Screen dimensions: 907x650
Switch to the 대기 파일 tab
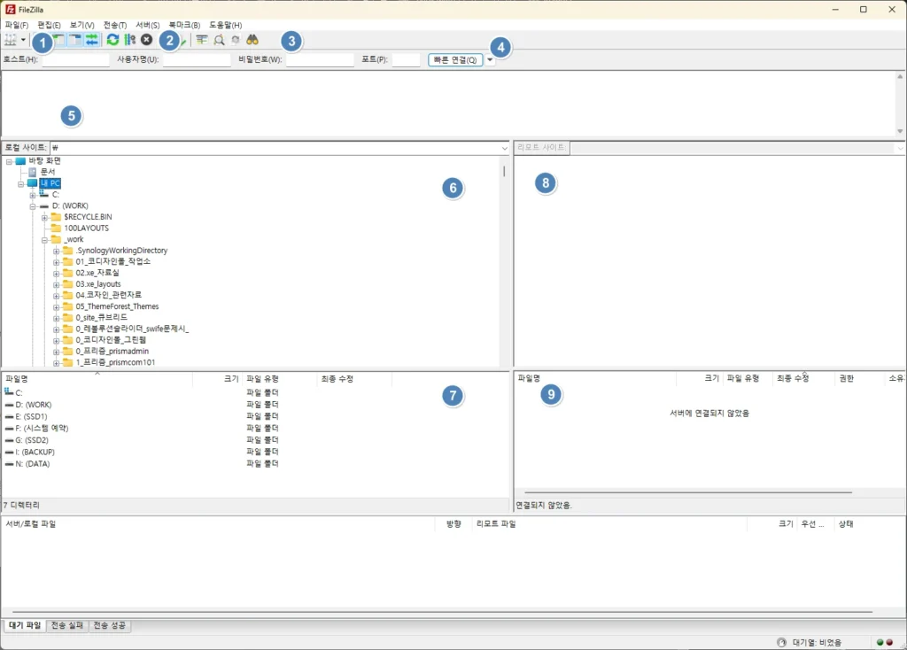point(25,625)
